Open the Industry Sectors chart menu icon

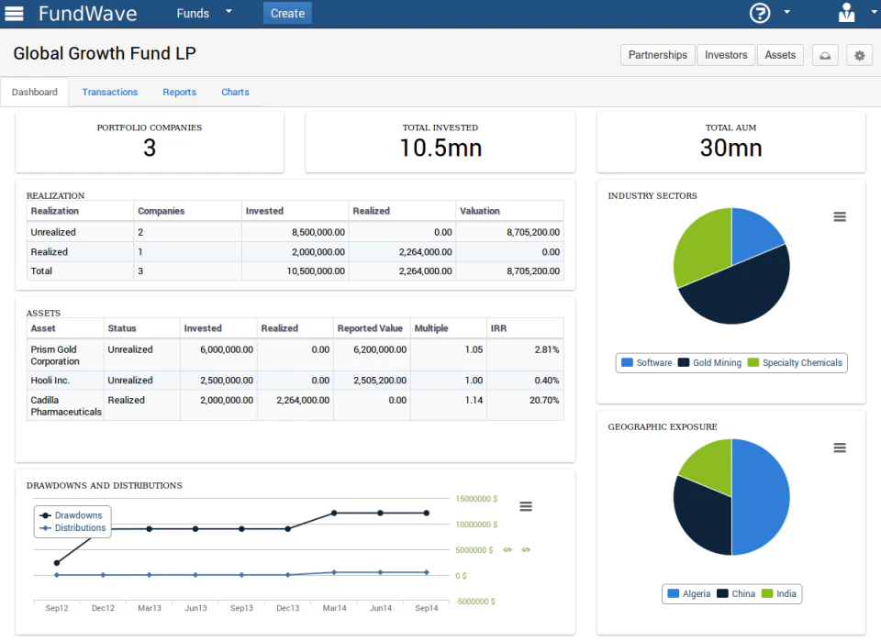coord(840,216)
